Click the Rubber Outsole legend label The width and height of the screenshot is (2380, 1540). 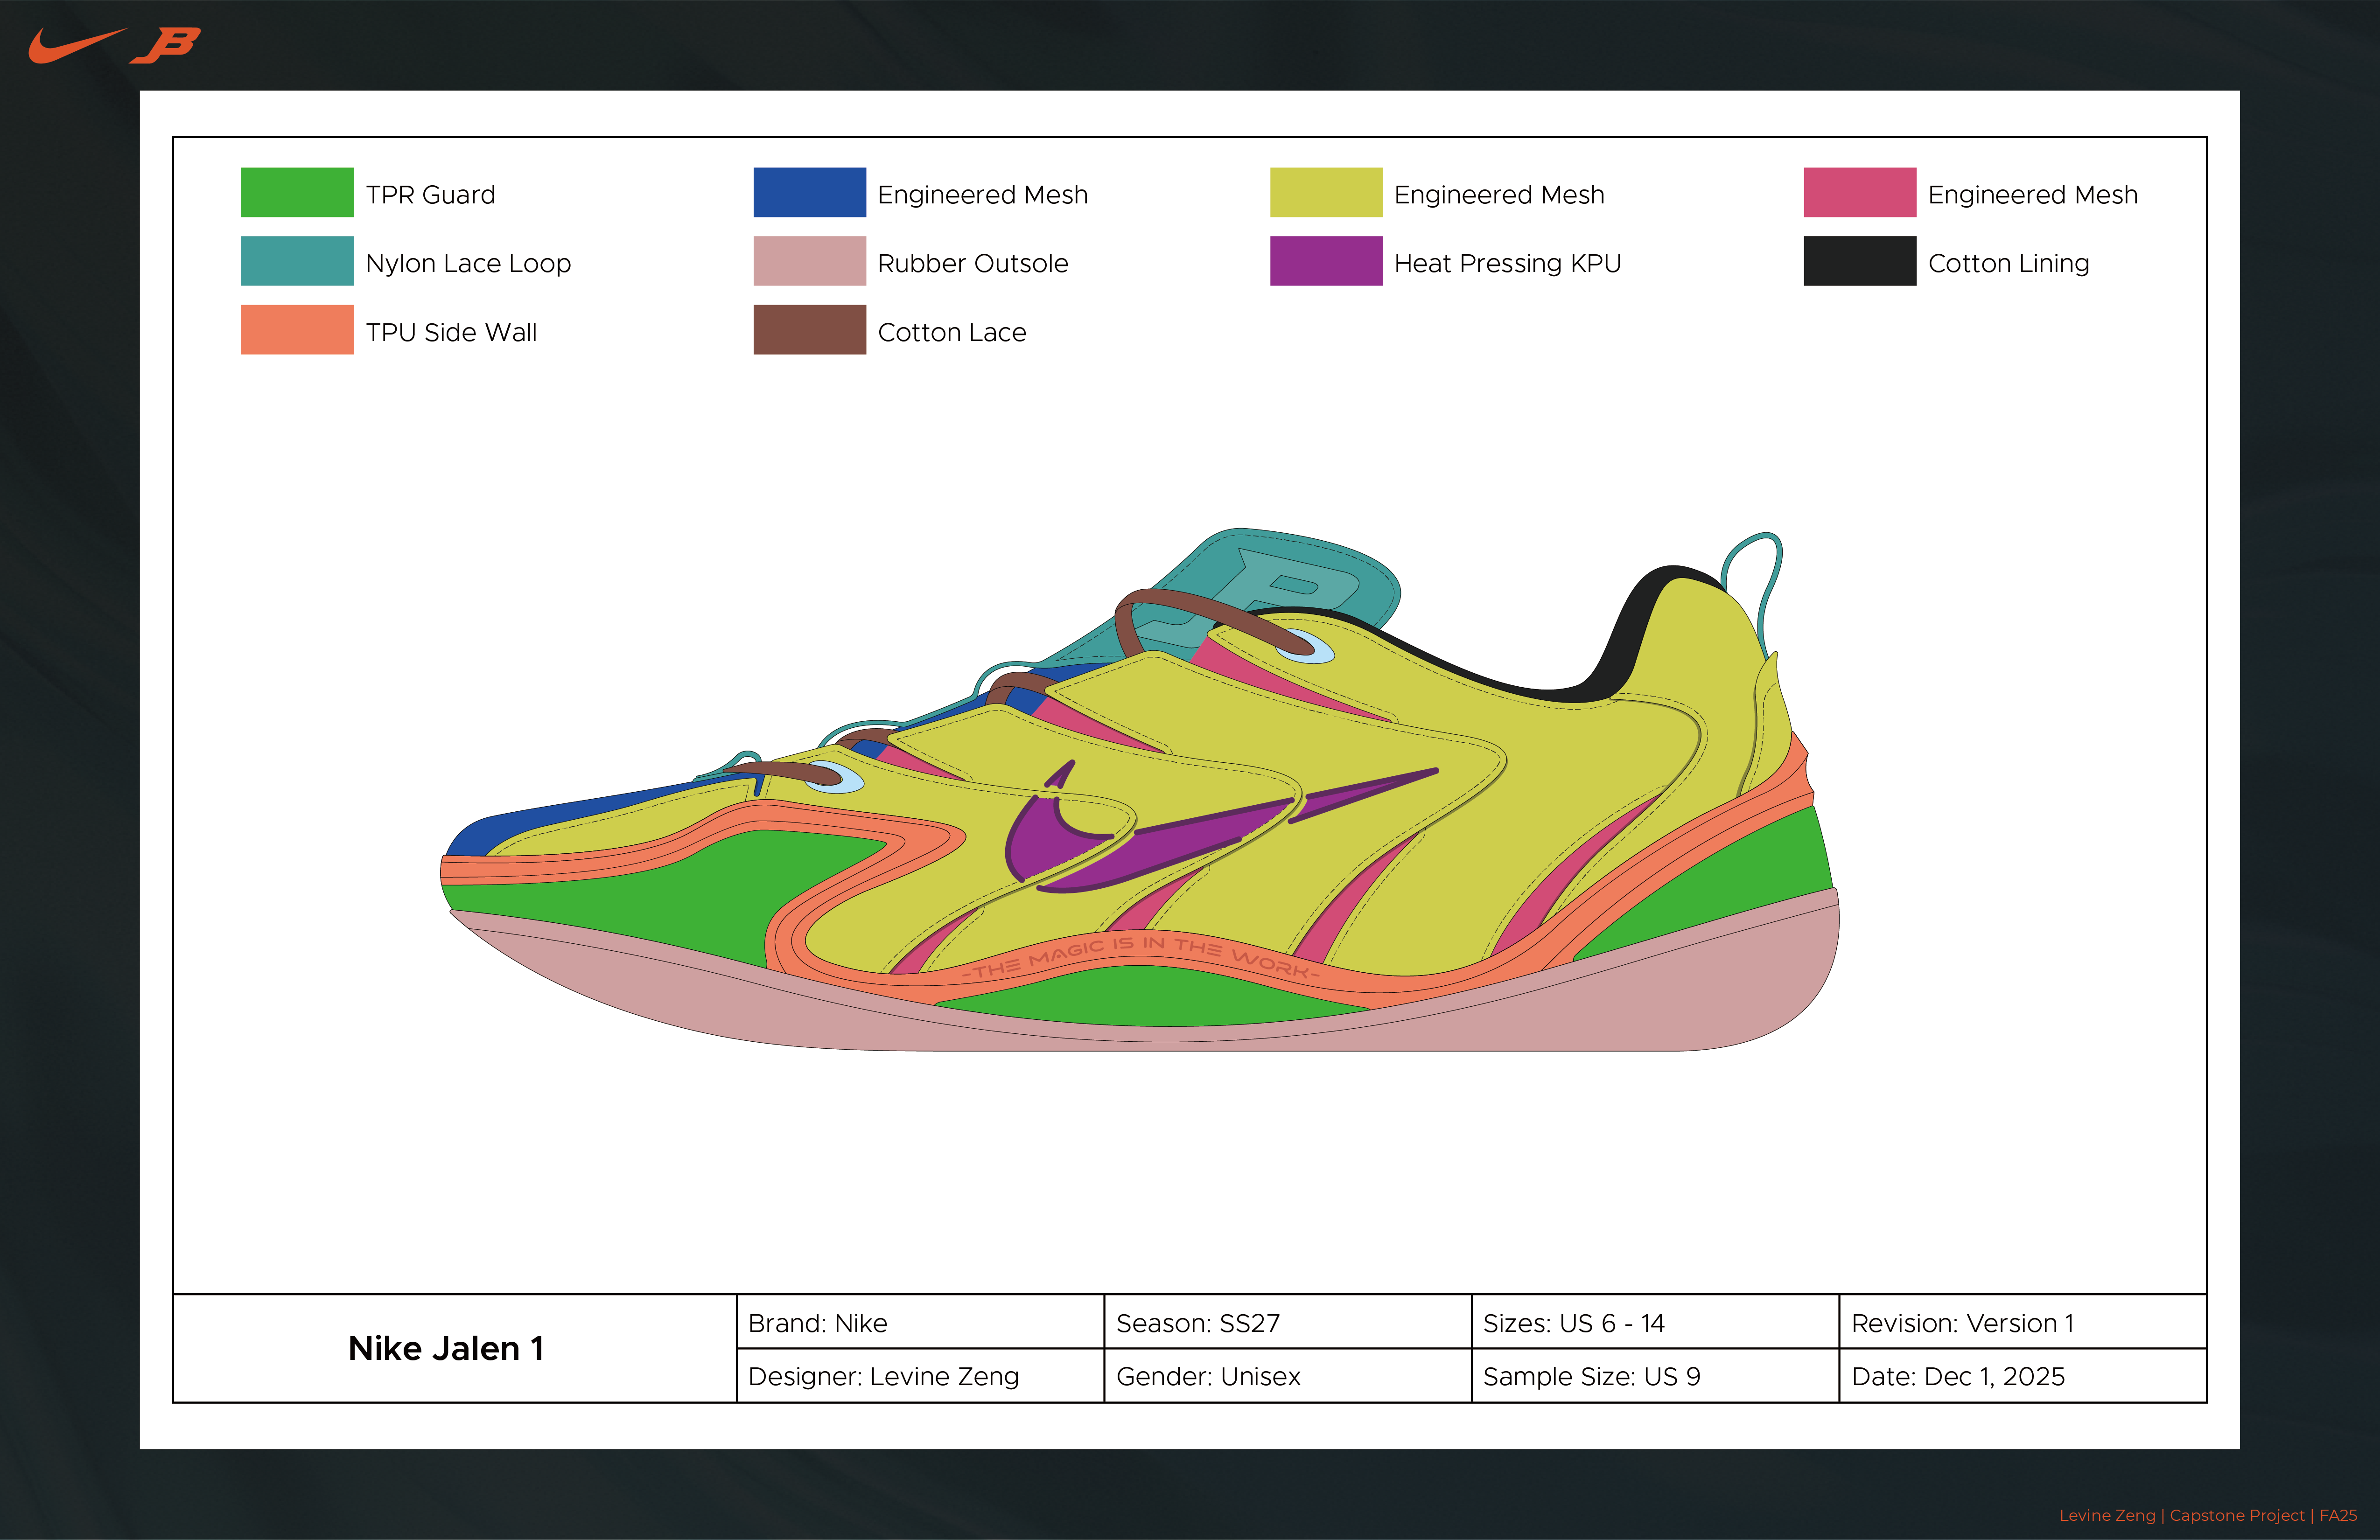click(x=972, y=263)
